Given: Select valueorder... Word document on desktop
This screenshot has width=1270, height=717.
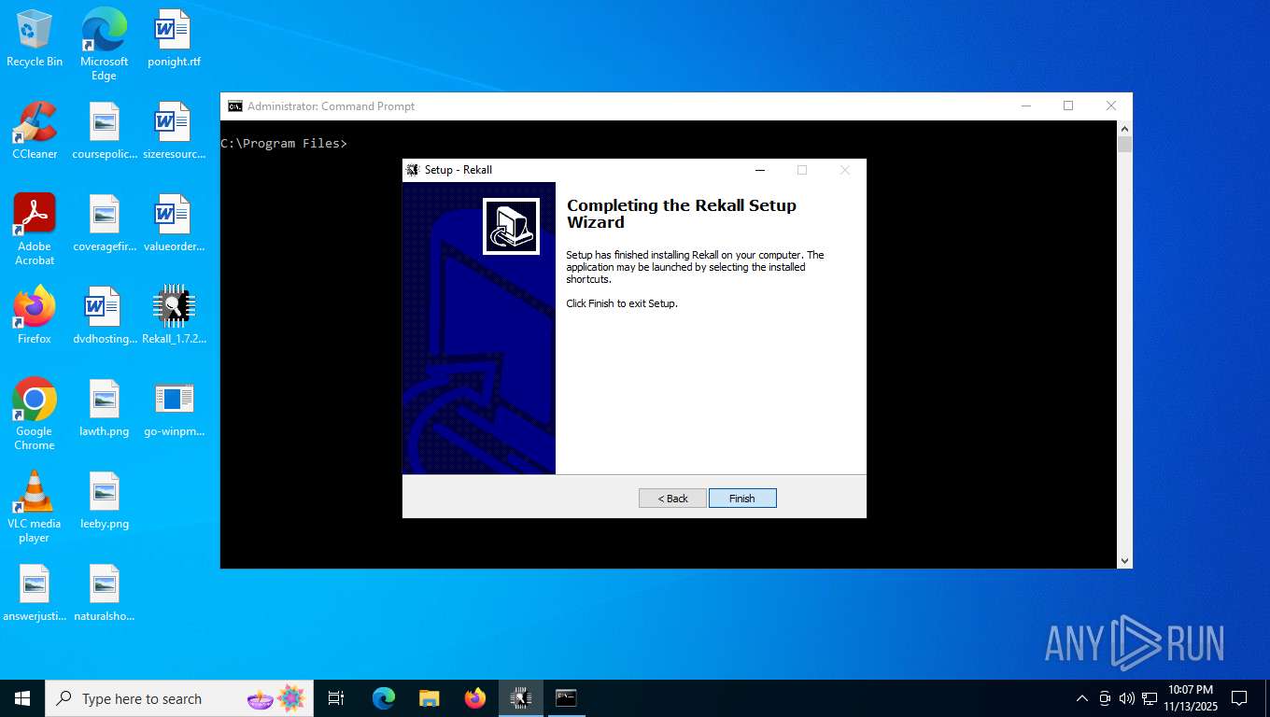Looking at the screenshot, I should pyautogui.click(x=174, y=223).
